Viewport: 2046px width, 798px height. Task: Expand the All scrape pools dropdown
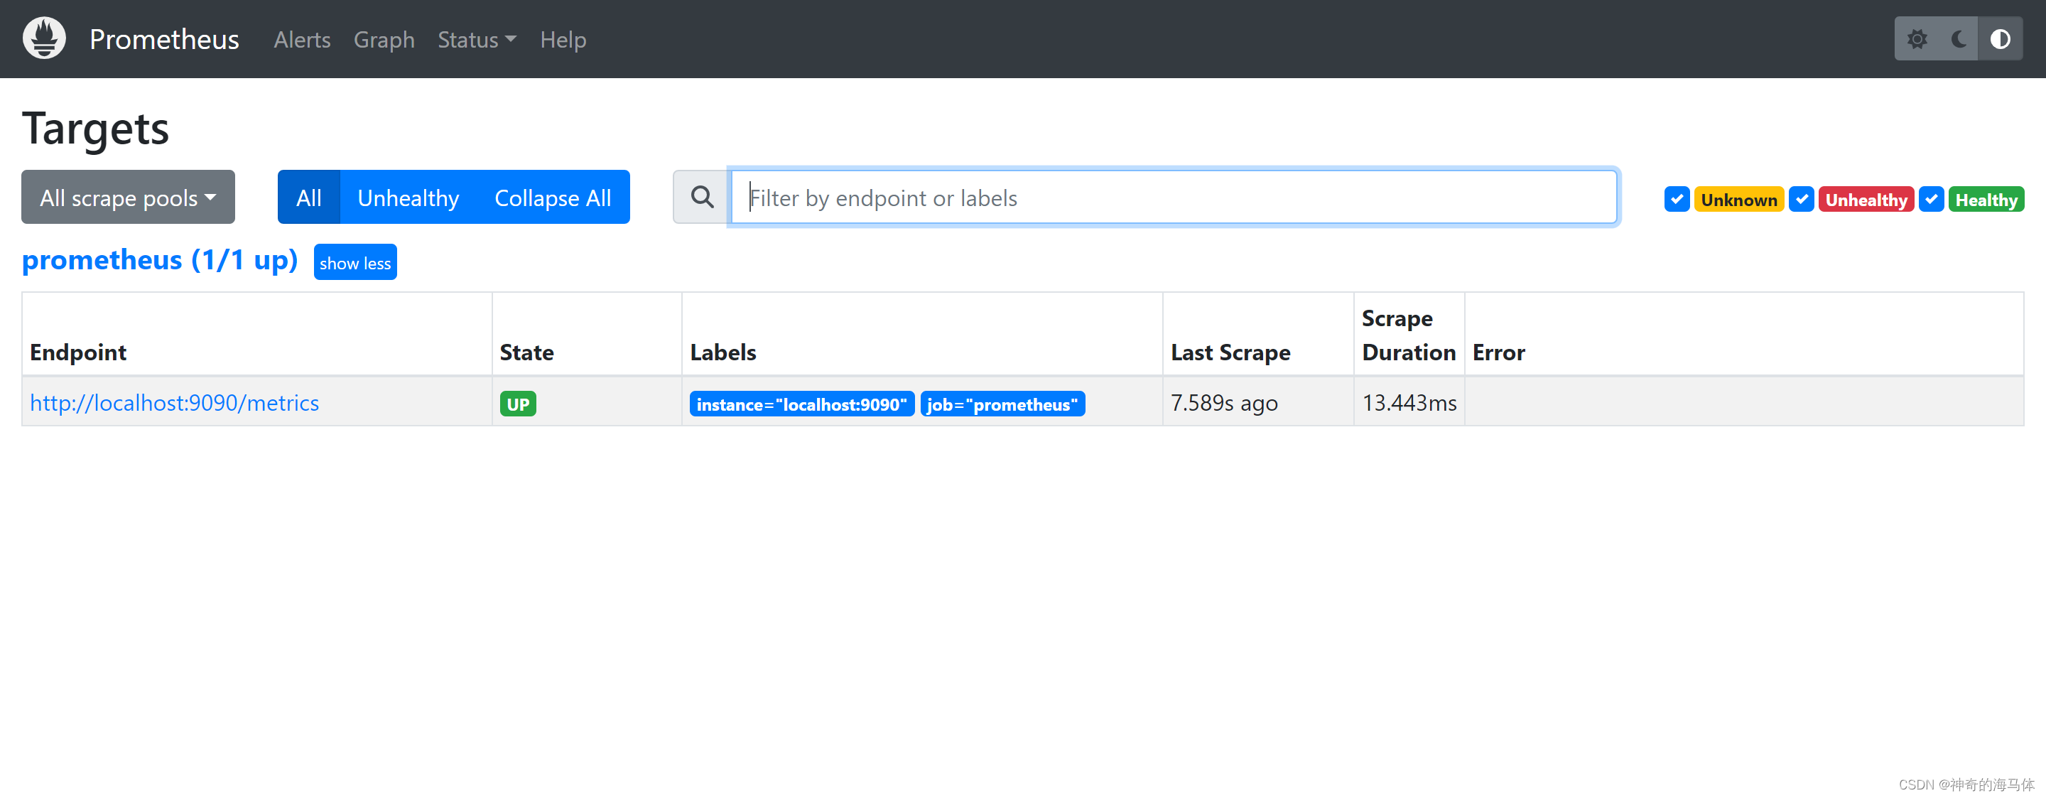(126, 196)
